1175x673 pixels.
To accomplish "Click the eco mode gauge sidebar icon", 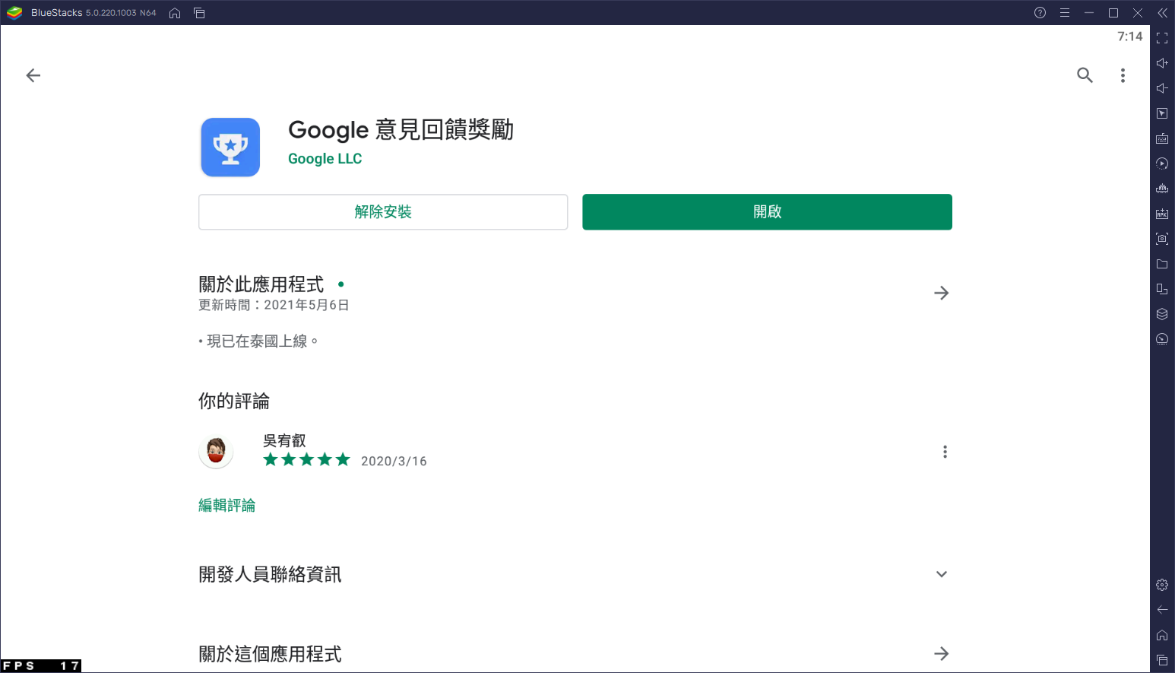I will (x=1162, y=339).
